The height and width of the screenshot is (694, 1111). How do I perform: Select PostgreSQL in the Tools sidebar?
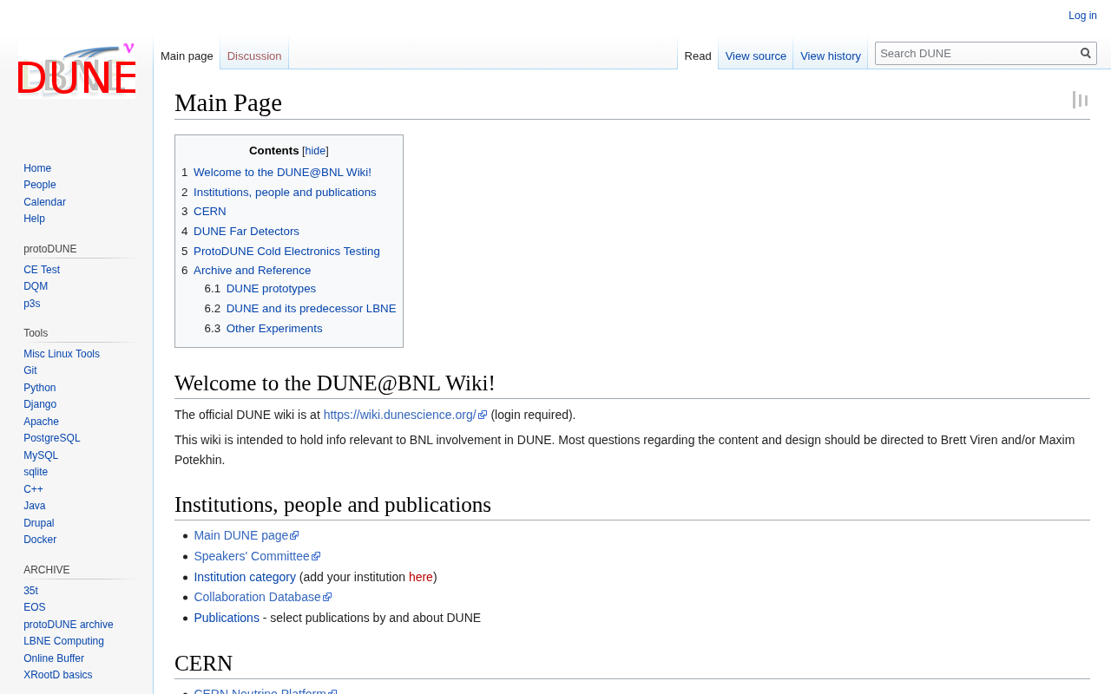click(x=51, y=438)
